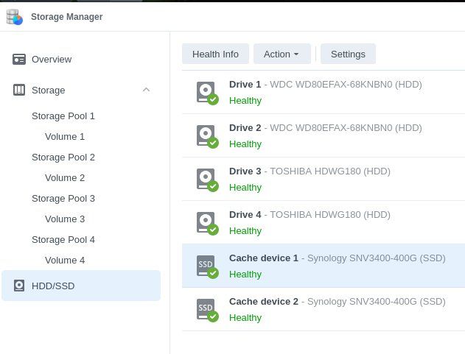The image size is (465, 354).
Task: Select the Drive 1 WDC WD80EFAX title
Action: click(x=325, y=85)
